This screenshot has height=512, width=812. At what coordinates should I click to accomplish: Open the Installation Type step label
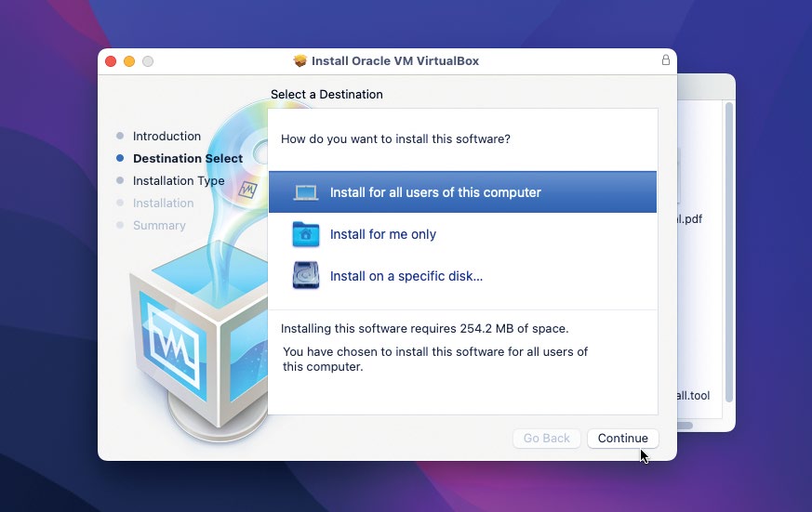(x=179, y=181)
